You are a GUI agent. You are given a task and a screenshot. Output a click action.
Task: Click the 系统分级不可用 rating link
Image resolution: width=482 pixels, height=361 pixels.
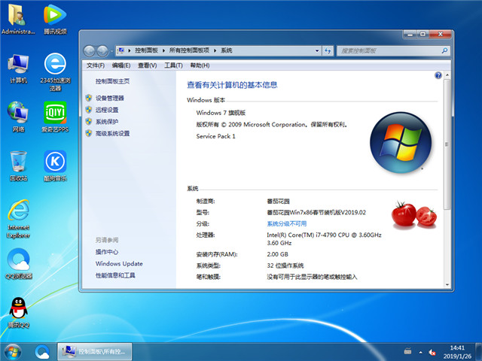286,223
